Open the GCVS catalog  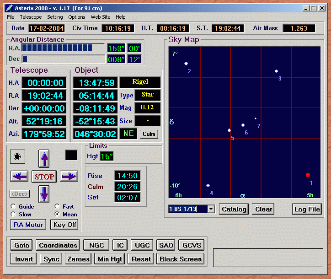[x=192, y=245]
